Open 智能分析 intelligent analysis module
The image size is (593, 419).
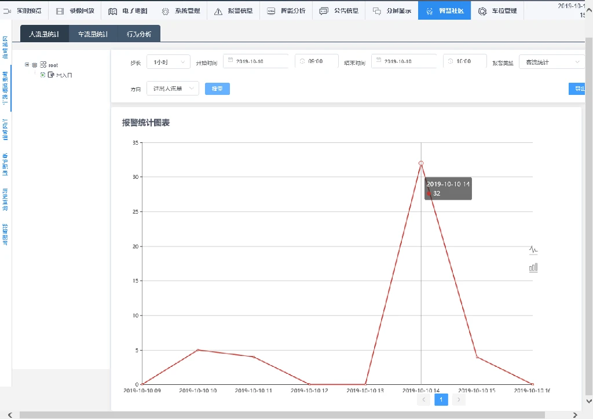tap(286, 10)
